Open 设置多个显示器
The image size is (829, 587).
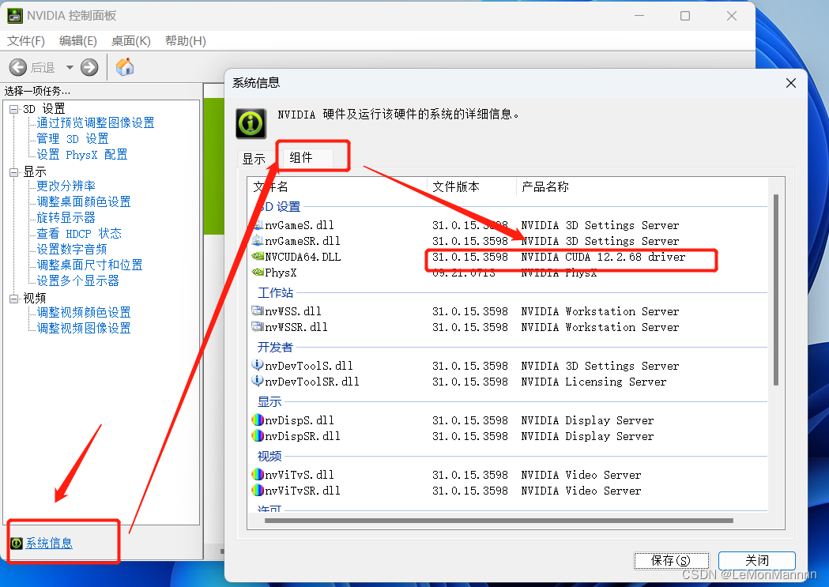77,281
